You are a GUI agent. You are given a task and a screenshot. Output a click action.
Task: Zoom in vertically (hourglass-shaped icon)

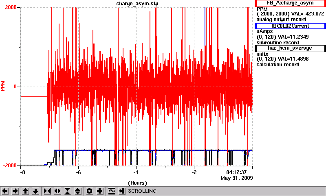(68, 191)
